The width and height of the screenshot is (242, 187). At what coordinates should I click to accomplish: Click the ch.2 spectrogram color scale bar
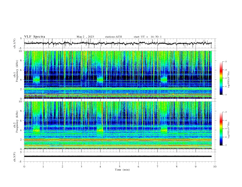click(221, 129)
